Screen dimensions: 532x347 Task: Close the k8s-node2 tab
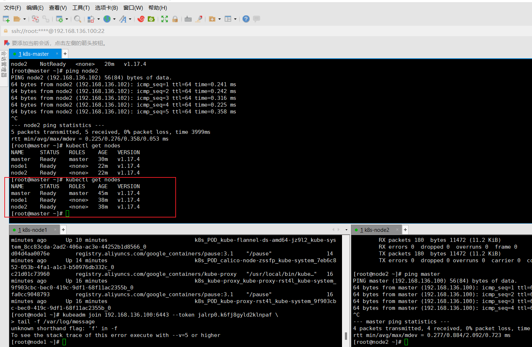(397, 230)
